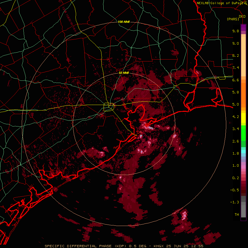
Task: Select the 5.8 scale label
Action: click(x=236, y=92)
